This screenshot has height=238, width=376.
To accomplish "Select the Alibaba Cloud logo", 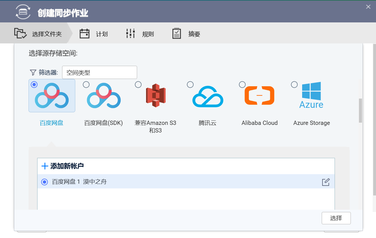I will pos(259,95).
